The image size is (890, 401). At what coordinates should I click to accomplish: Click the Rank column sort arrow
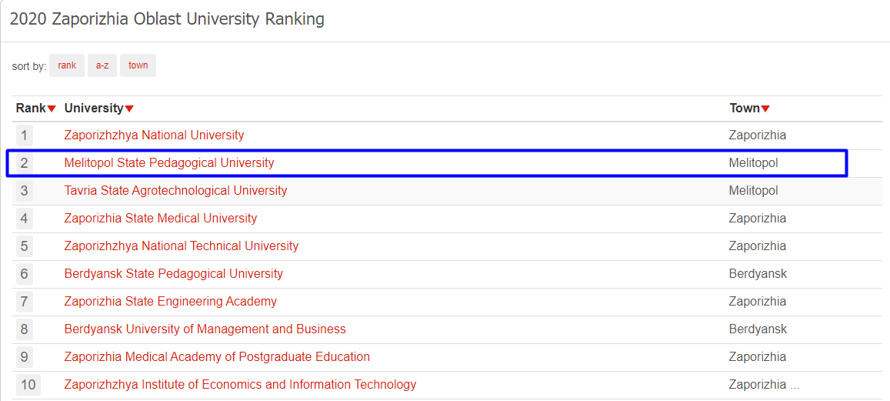click(x=52, y=109)
